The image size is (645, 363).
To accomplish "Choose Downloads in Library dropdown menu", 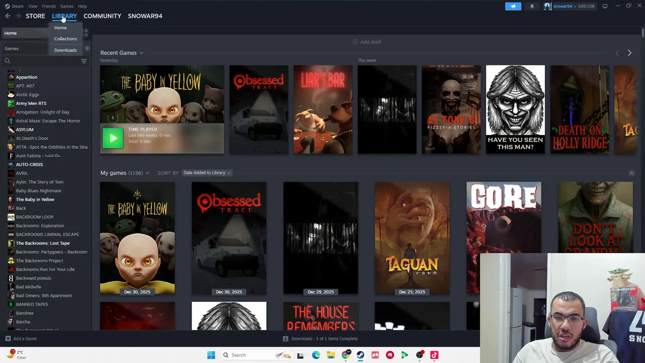I will point(66,50).
